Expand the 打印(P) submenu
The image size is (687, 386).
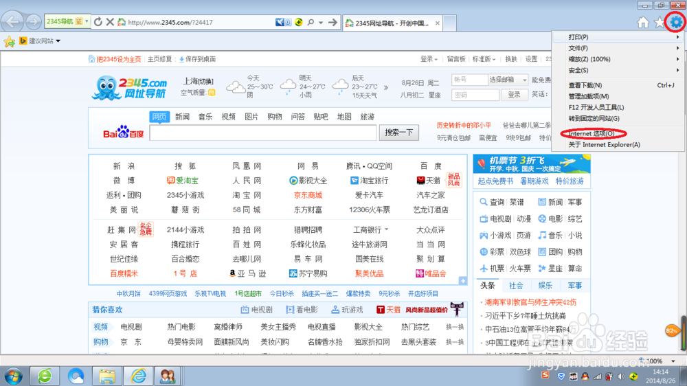coord(618,37)
